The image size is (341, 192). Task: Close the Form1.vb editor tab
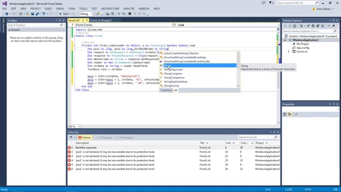click(87, 20)
